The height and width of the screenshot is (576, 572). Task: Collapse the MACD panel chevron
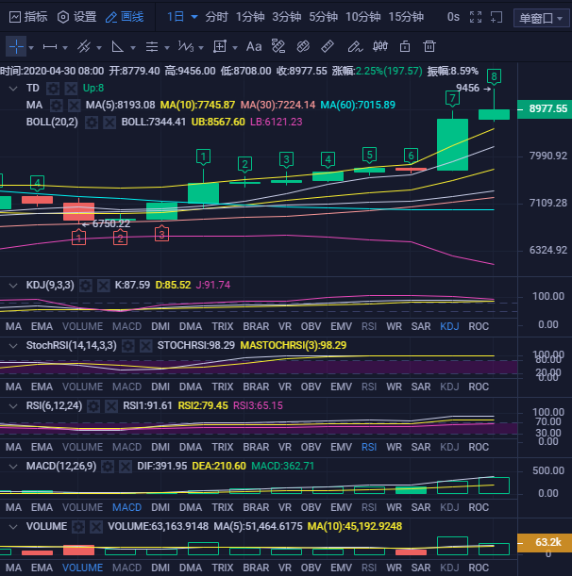tap(13, 467)
